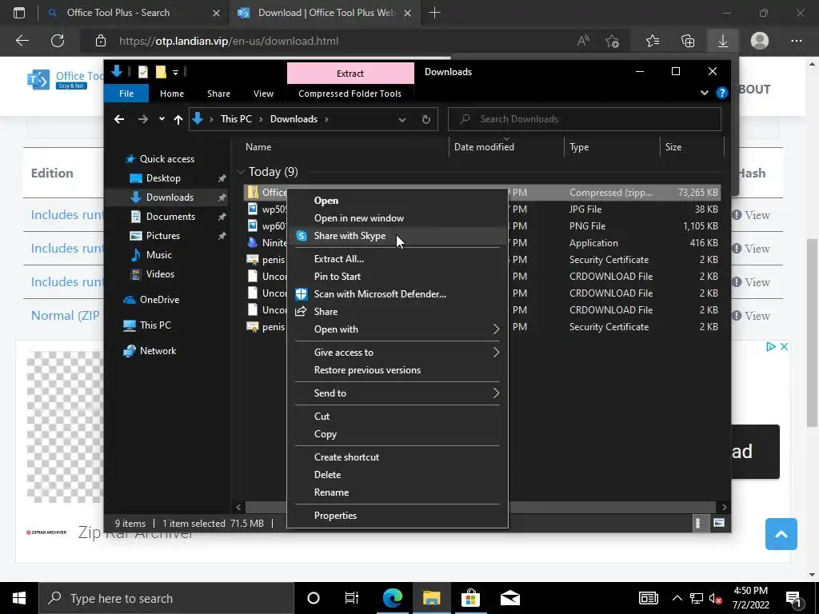Open Microsoft Store from the taskbar
The image size is (819, 614).
pyautogui.click(x=470, y=598)
